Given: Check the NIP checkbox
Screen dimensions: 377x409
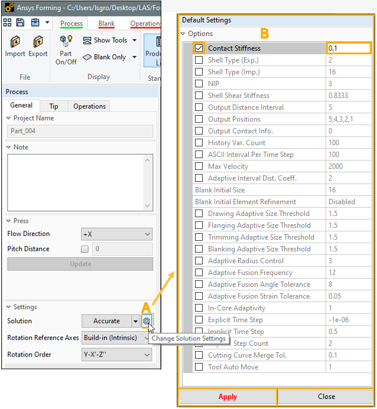Looking at the screenshot, I should (199, 83).
